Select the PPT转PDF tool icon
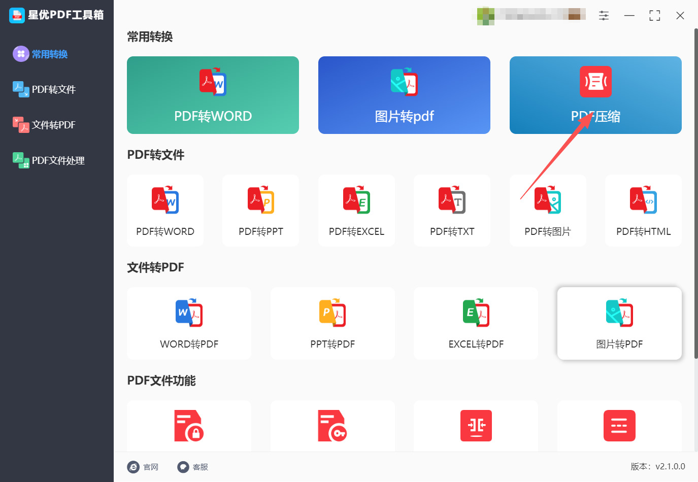The height and width of the screenshot is (482, 698). [333, 312]
